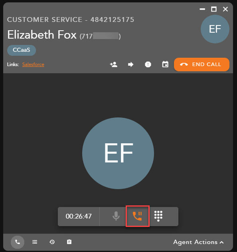Transfer the call with the arrow icon
This screenshot has width=237, height=252.
click(x=130, y=64)
